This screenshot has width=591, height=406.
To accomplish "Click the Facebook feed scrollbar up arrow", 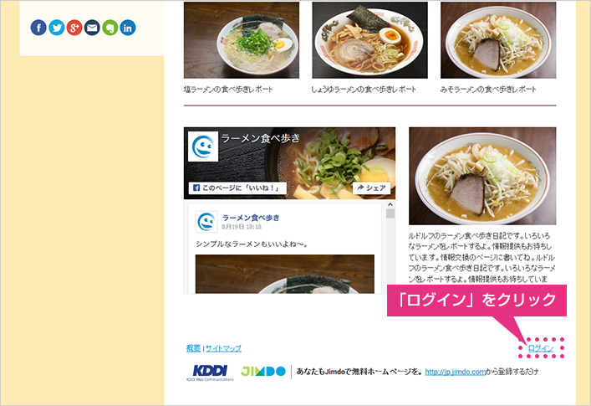I will (390, 204).
